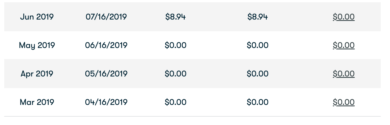Select the Apr 2019 period cell

pyautogui.click(x=37, y=74)
